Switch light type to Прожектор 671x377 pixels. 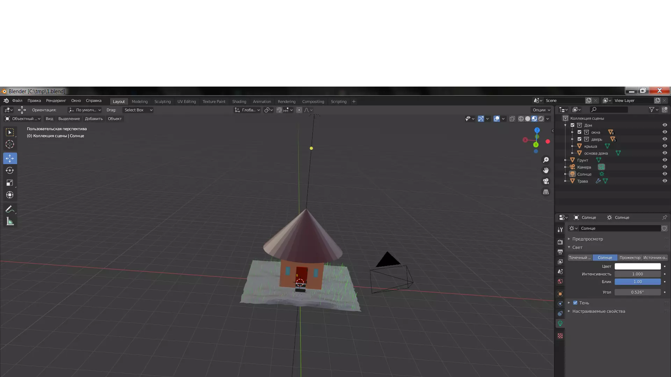[630, 258]
